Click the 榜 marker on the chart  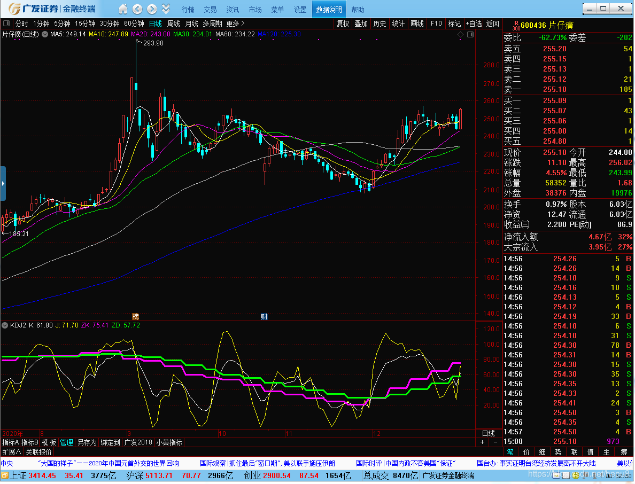point(136,316)
